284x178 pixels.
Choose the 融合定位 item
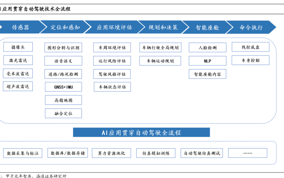(x=63, y=113)
